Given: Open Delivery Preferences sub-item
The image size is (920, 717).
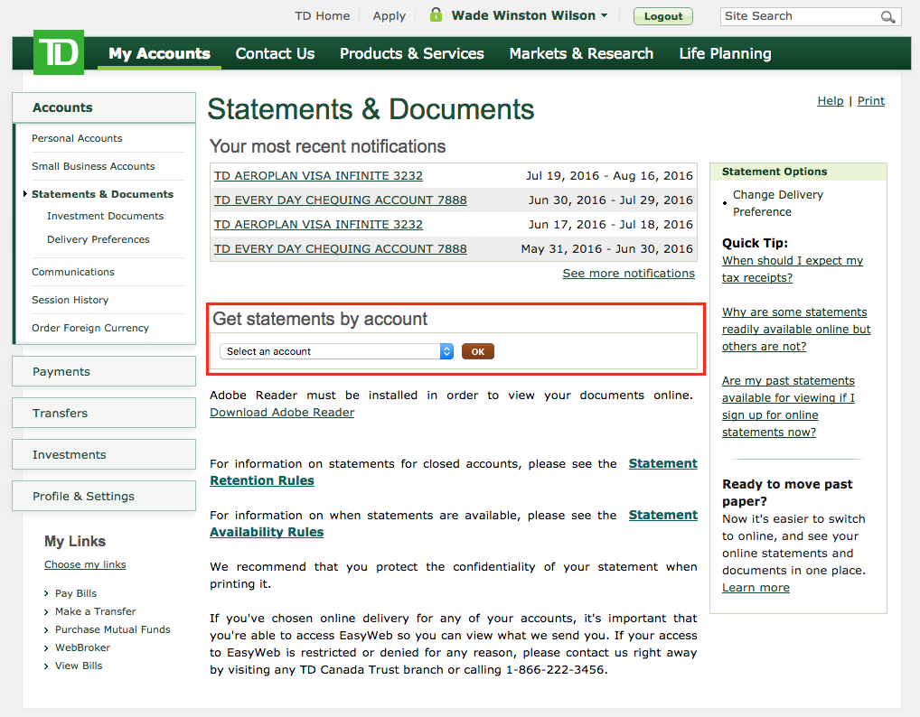Looking at the screenshot, I should pos(99,239).
